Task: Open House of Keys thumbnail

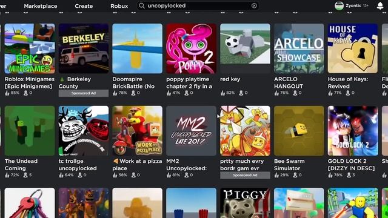Action: [x=353, y=48]
